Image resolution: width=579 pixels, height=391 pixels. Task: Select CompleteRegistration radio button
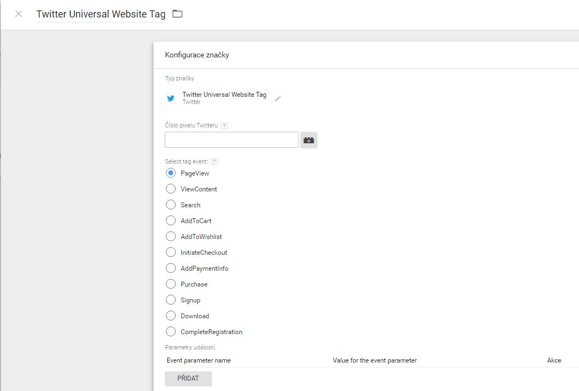click(x=171, y=331)
